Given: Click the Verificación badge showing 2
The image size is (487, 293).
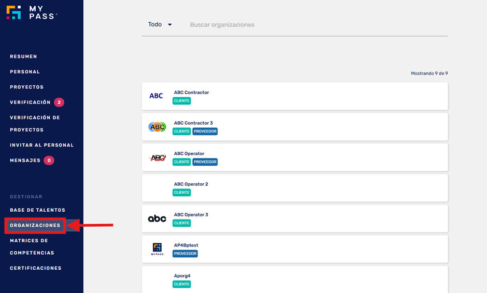Looking at the screenshot, I should (59, 102).
